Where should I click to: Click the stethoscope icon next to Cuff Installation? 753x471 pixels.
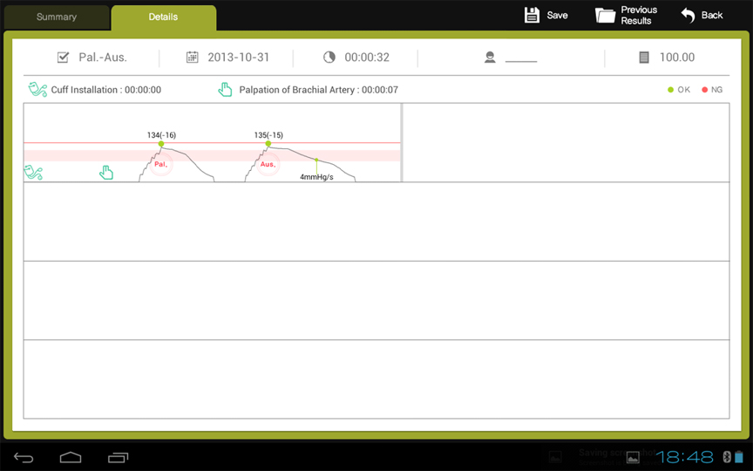[x=37, y=90]
